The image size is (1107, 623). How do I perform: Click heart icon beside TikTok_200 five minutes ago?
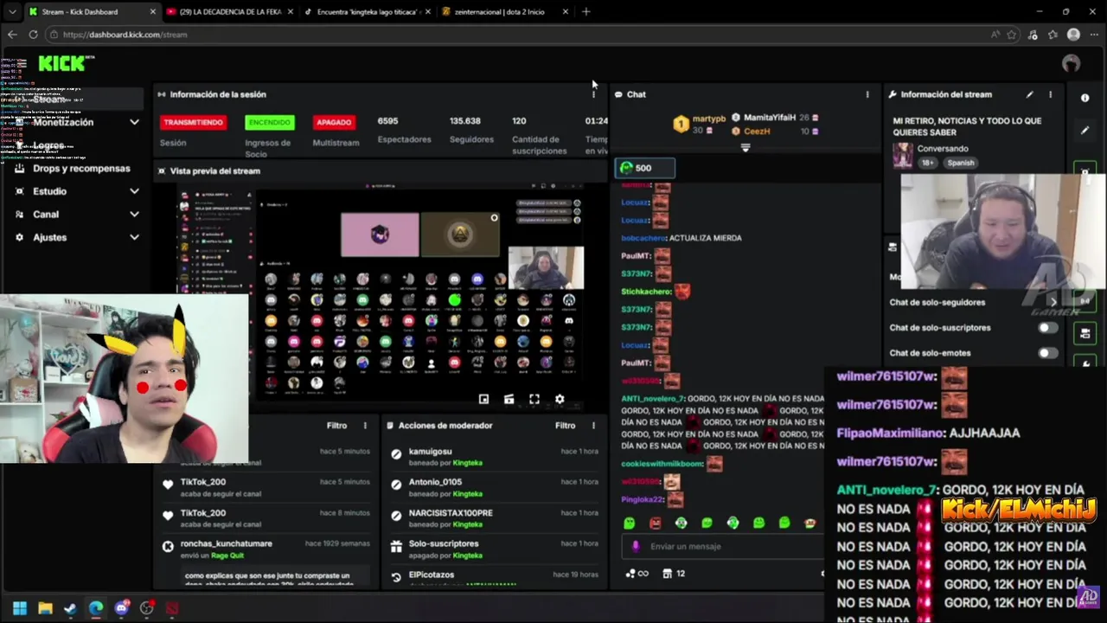tap(168, 484)
